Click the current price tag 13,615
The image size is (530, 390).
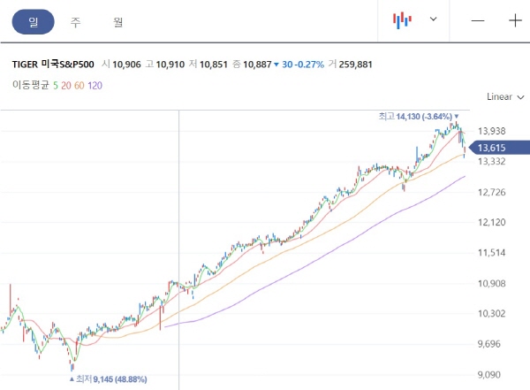500,148
